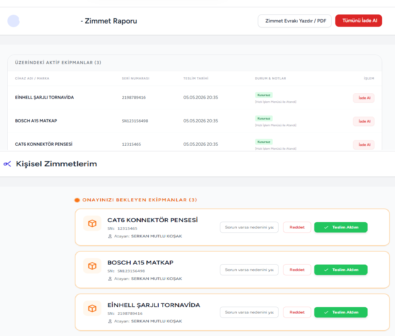
Task: Click the Kusursuz badge in the BOSCH row
Action: pyautogui.click(x=264, y=119)
